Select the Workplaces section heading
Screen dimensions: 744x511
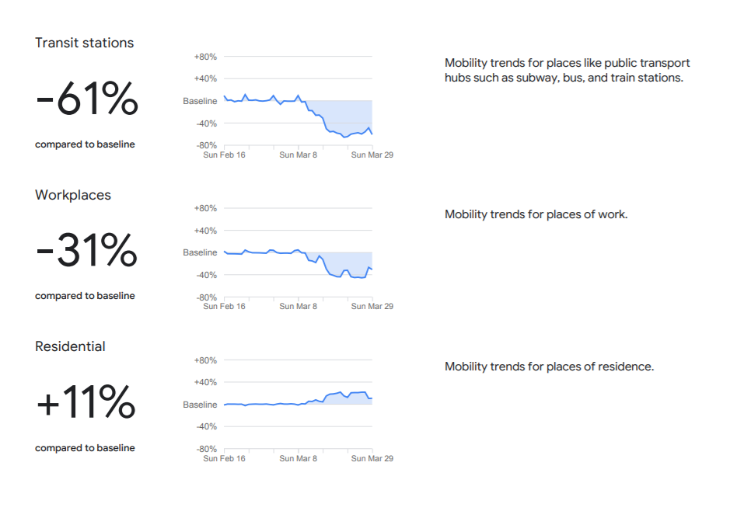click(x=73, y=195)
